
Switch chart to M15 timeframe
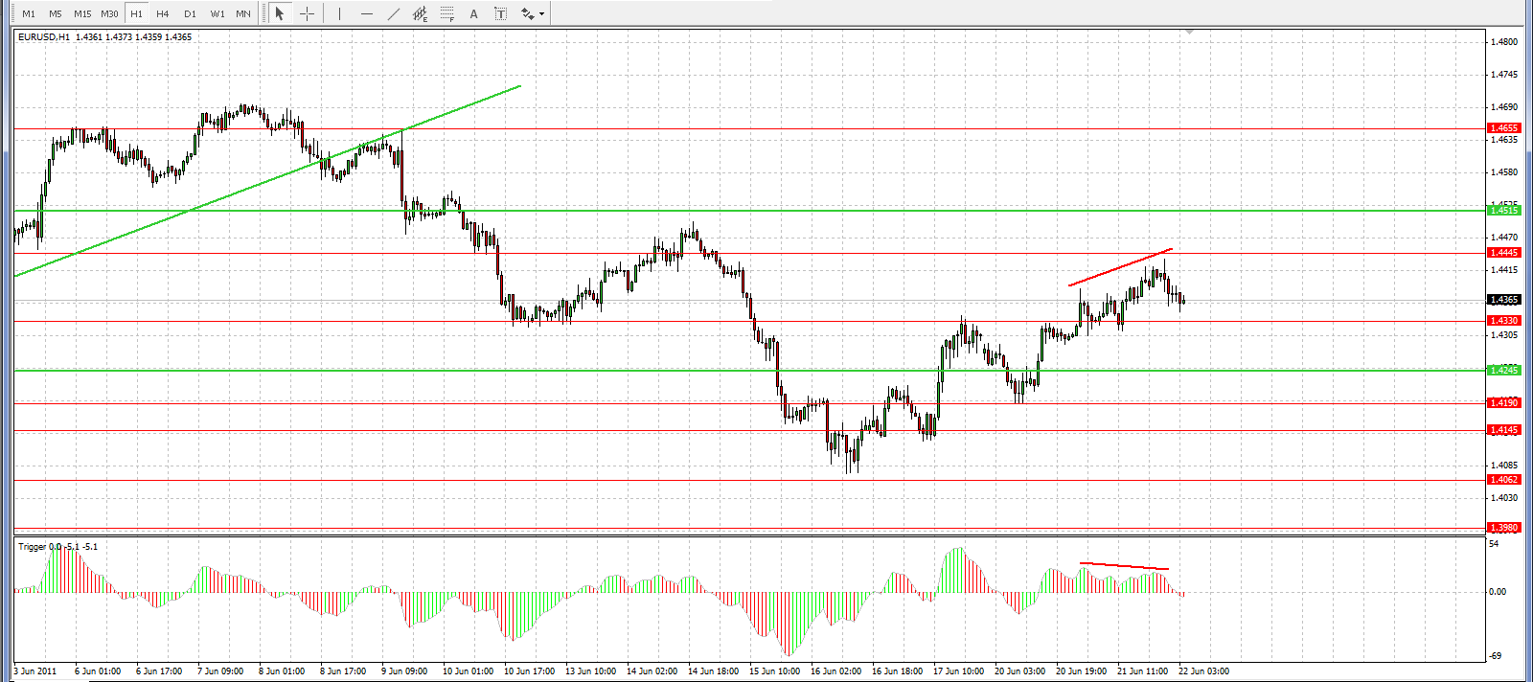pyautogui.click(x=82, y=13)
